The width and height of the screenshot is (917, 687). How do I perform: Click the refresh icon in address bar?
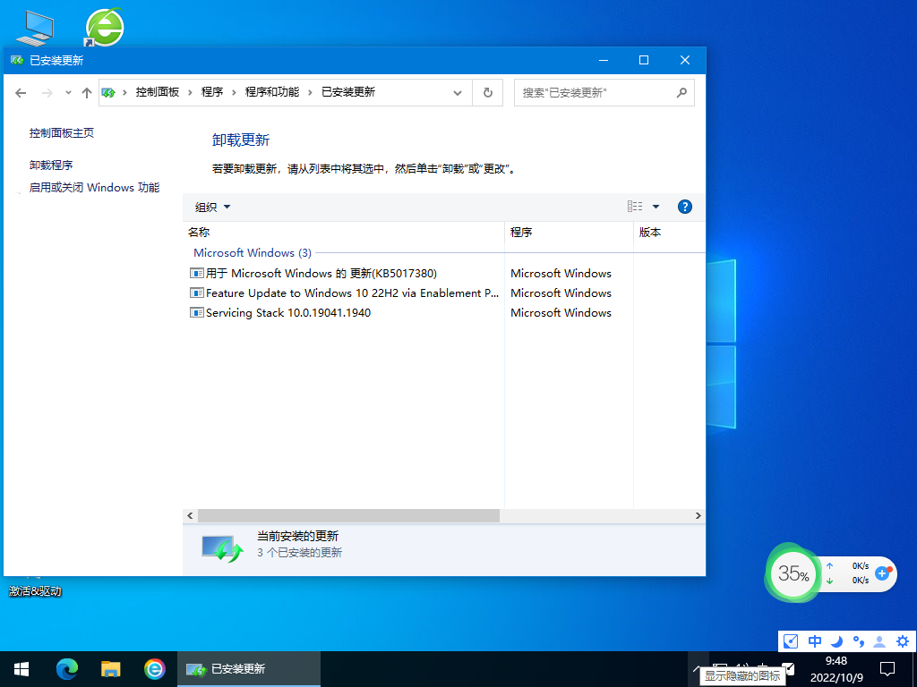coord(487,92)
